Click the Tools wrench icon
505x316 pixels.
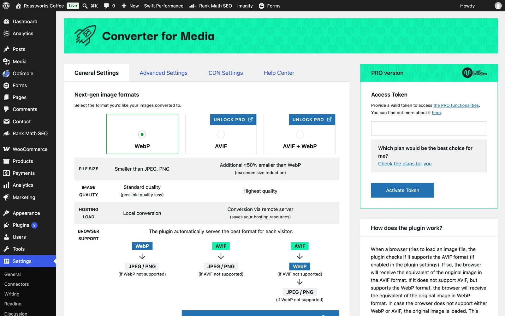pos(6,249)
